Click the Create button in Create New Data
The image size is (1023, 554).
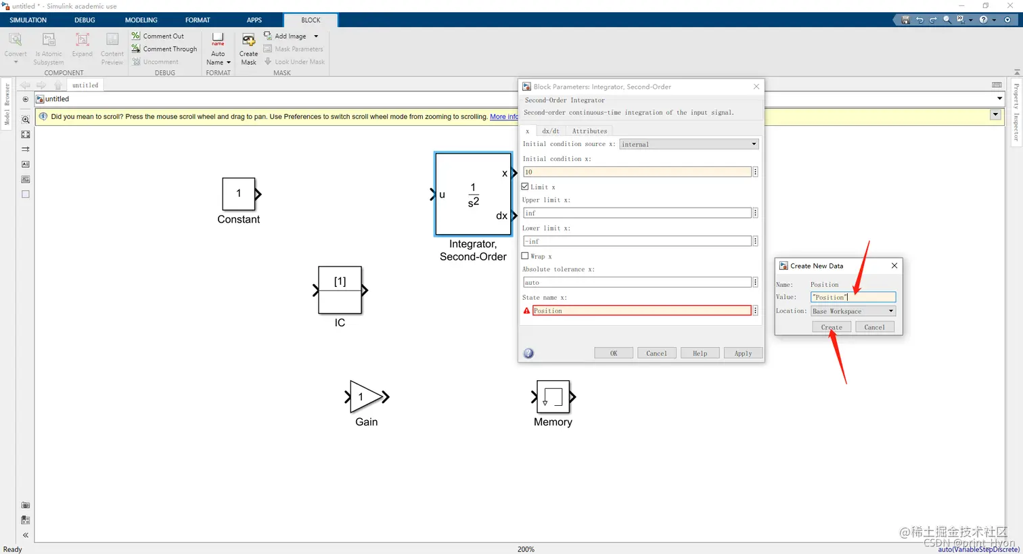click(x=832, y=327)
